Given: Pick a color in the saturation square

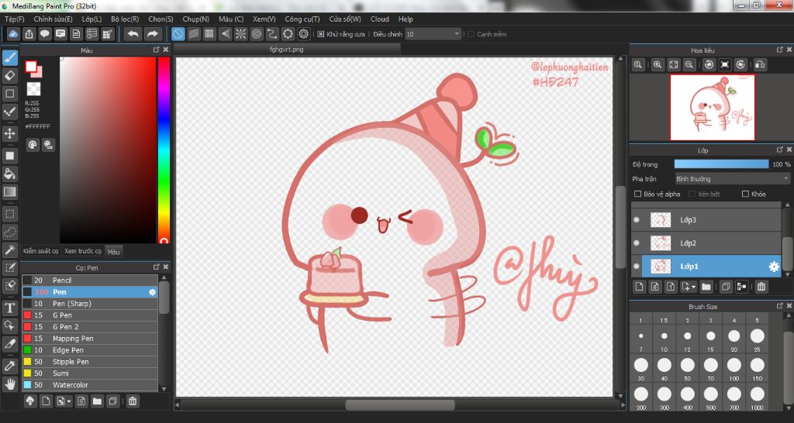Looking at the screenshot, I should pos(108,150).
